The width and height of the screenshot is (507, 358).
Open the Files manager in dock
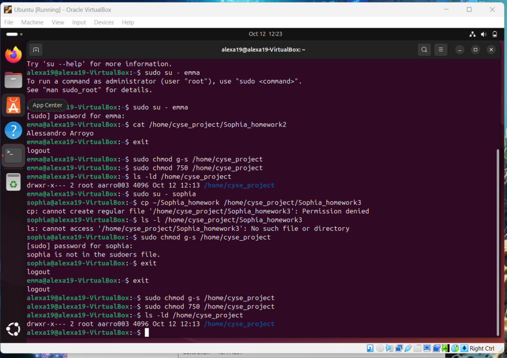(13, 80)
